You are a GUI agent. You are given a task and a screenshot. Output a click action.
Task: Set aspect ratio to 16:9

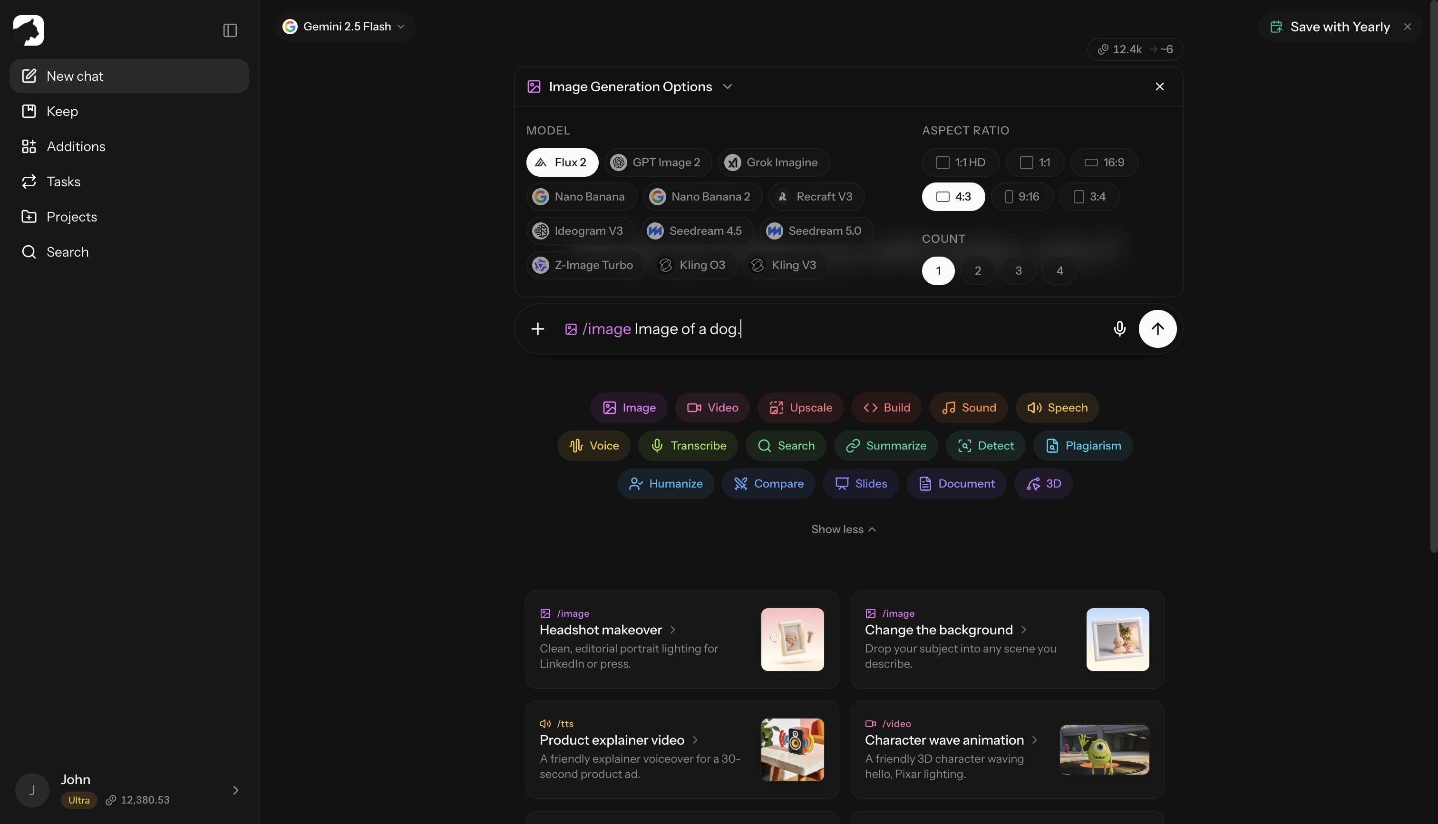[1104, 163]
